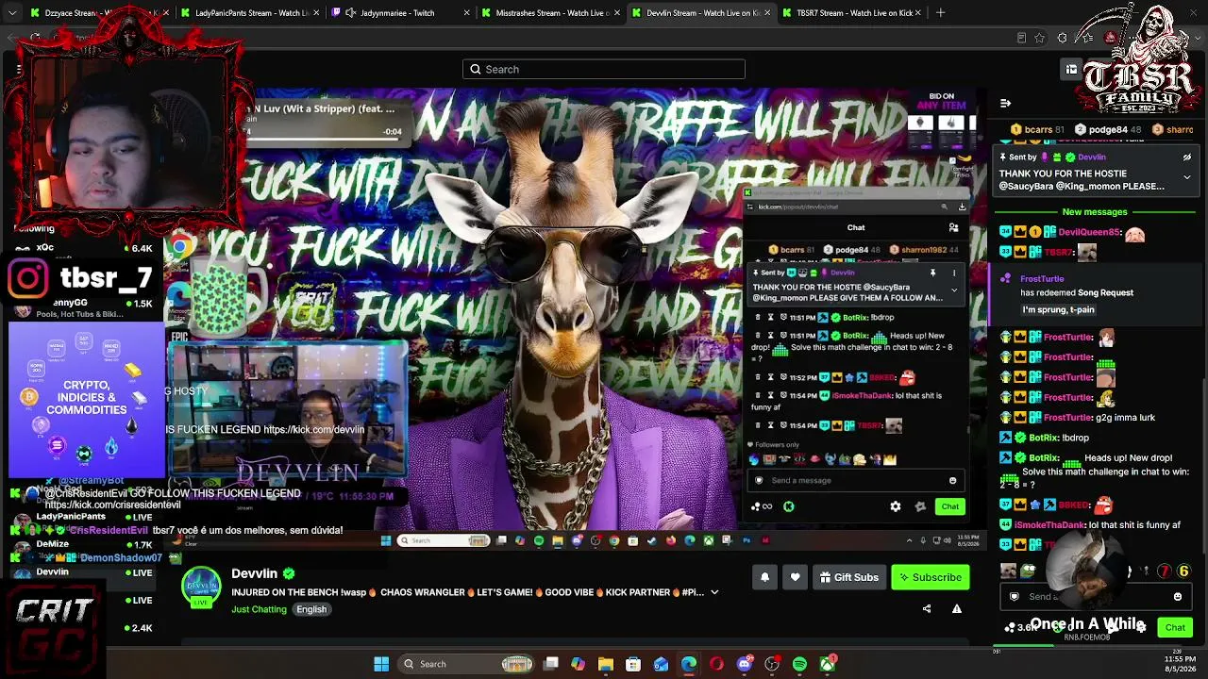Report the stream with the warning icon

pyautogui.click(x=957, y=609)
